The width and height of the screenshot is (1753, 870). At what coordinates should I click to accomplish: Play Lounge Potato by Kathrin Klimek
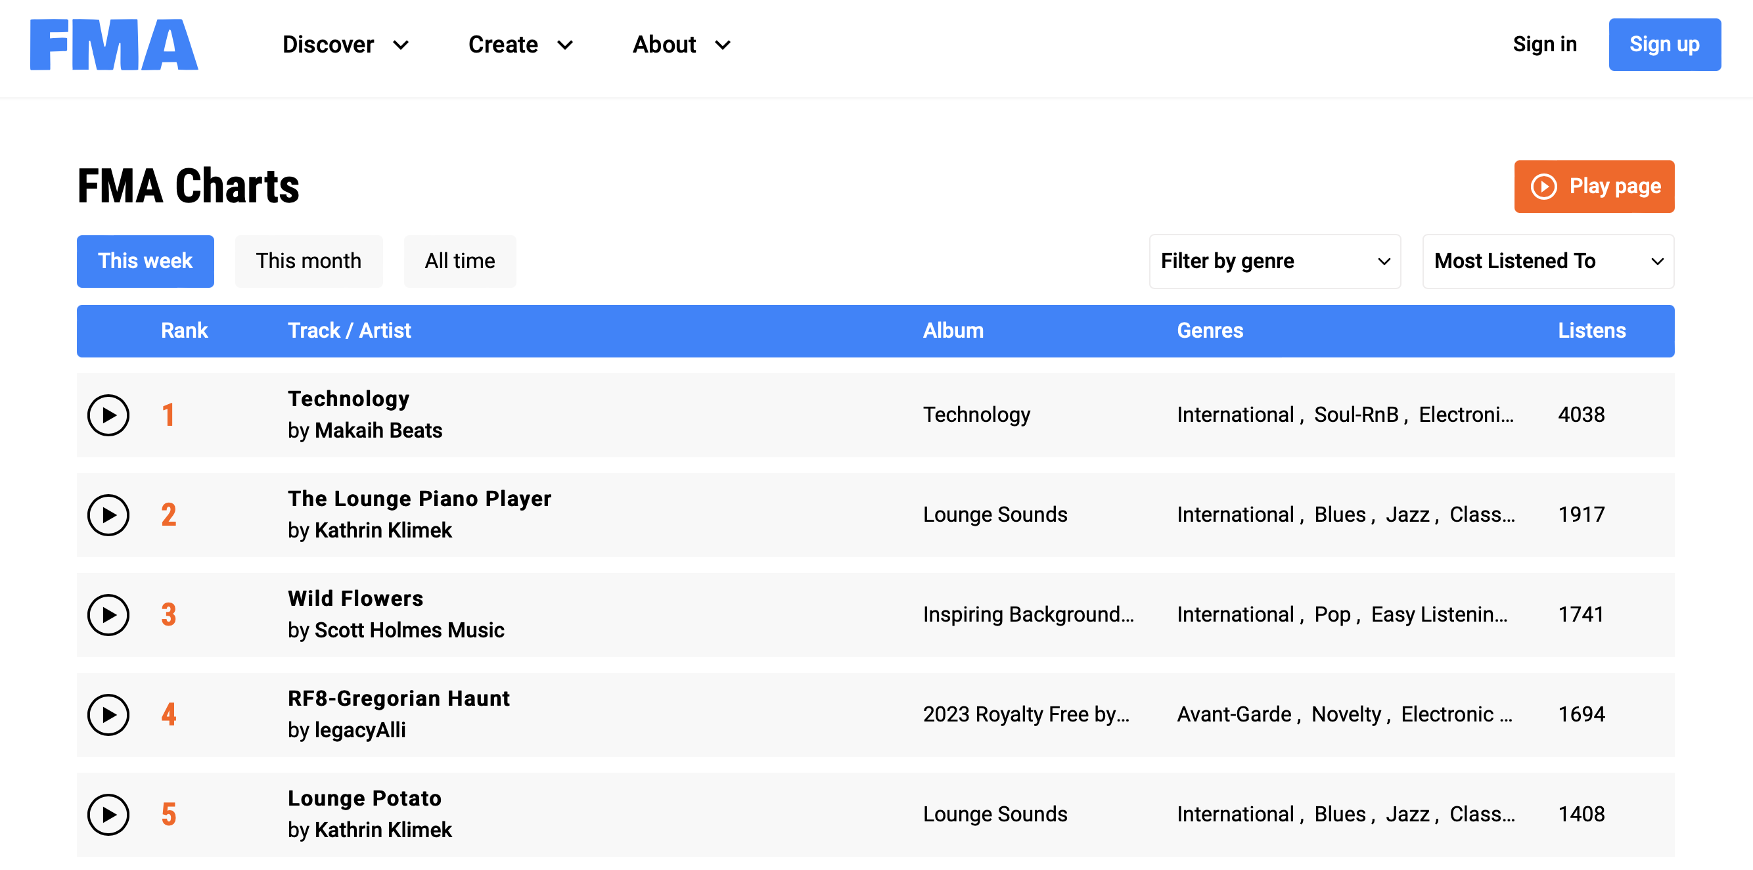click(x=108, y=814)
